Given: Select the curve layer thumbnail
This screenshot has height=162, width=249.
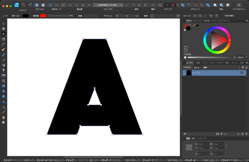Looking at the screenshot, I should 189,73.
